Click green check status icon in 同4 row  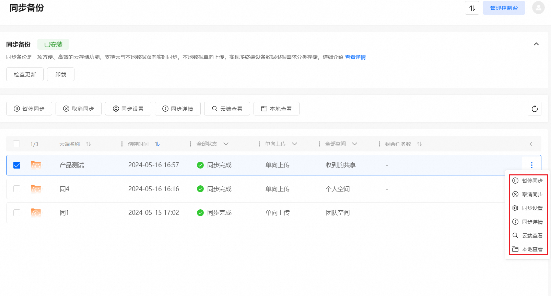tap(200, 189)
